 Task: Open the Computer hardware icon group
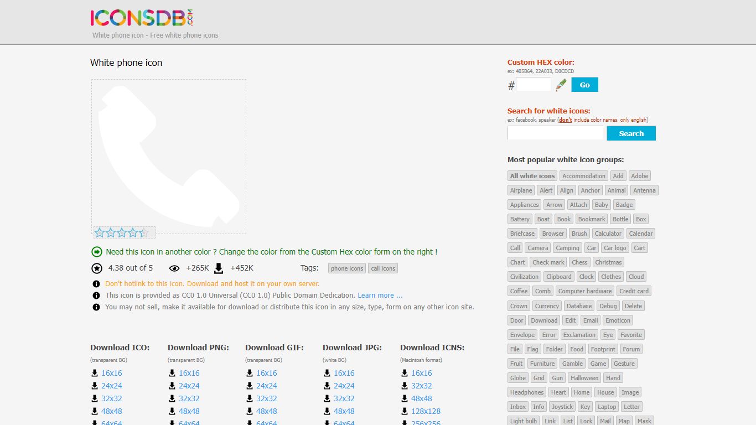585,291
